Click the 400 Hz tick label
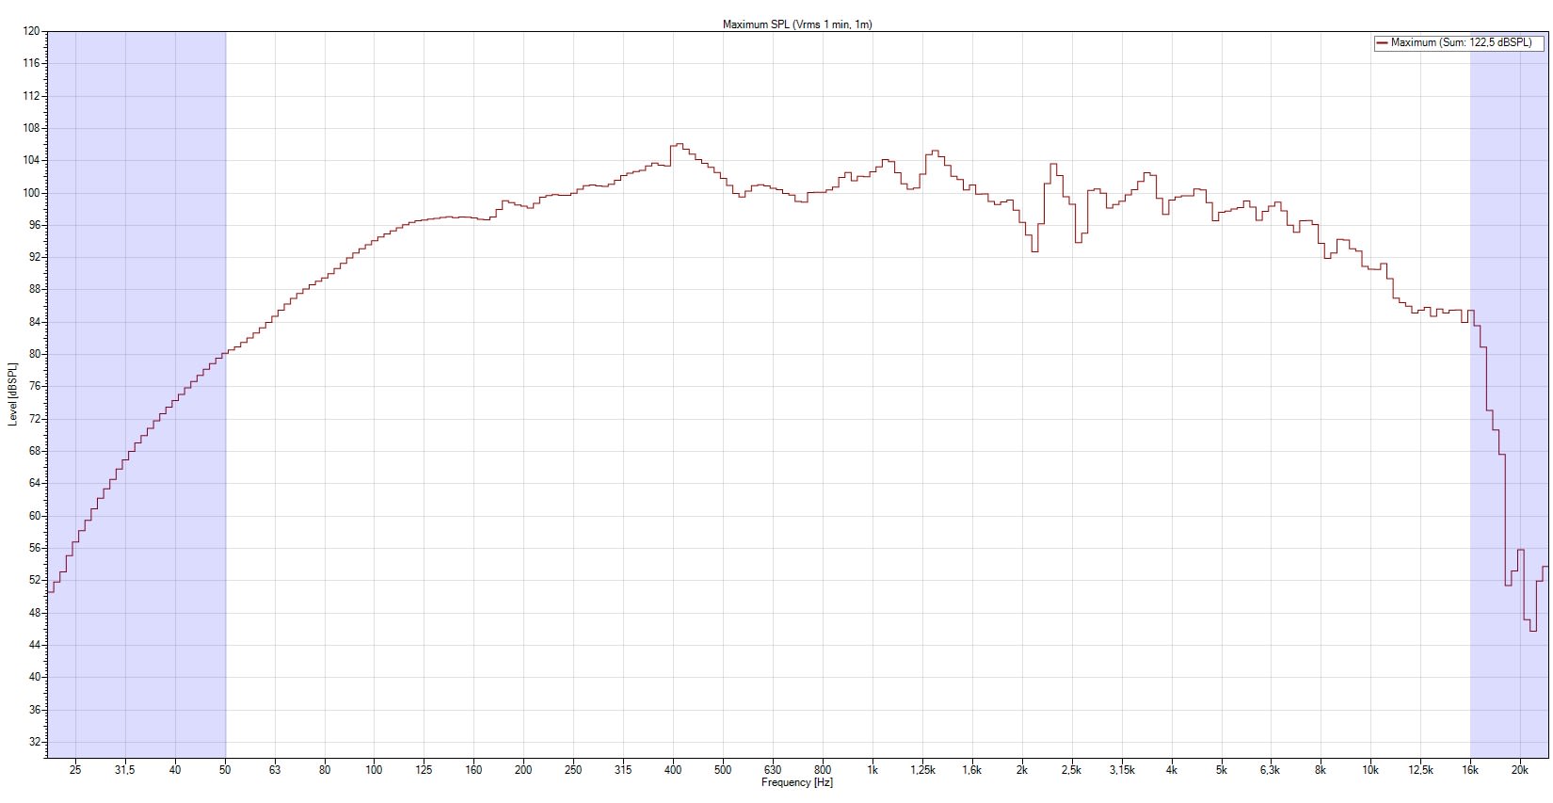Viewport: 1553px width, 803px height. tap(673, 770)
